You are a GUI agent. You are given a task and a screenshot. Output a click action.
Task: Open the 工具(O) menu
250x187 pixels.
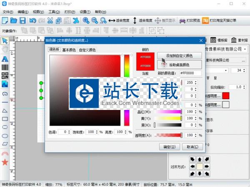point(54,12)
